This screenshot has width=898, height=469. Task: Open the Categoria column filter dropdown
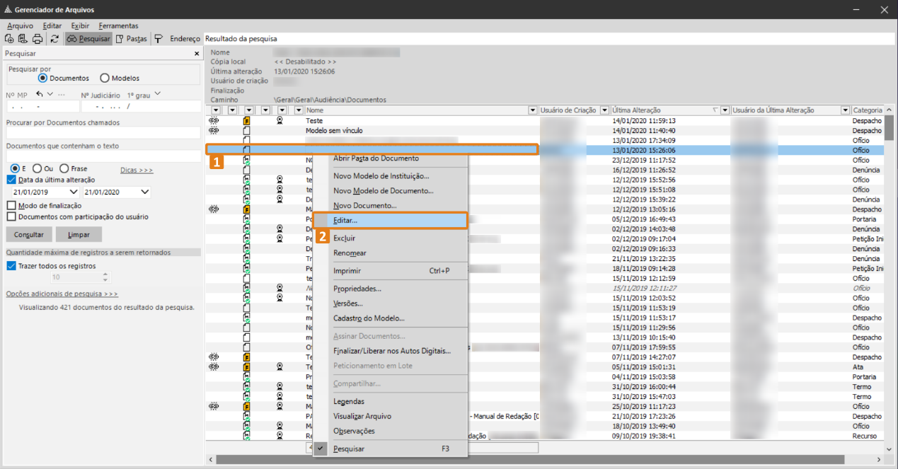point(845,110)
